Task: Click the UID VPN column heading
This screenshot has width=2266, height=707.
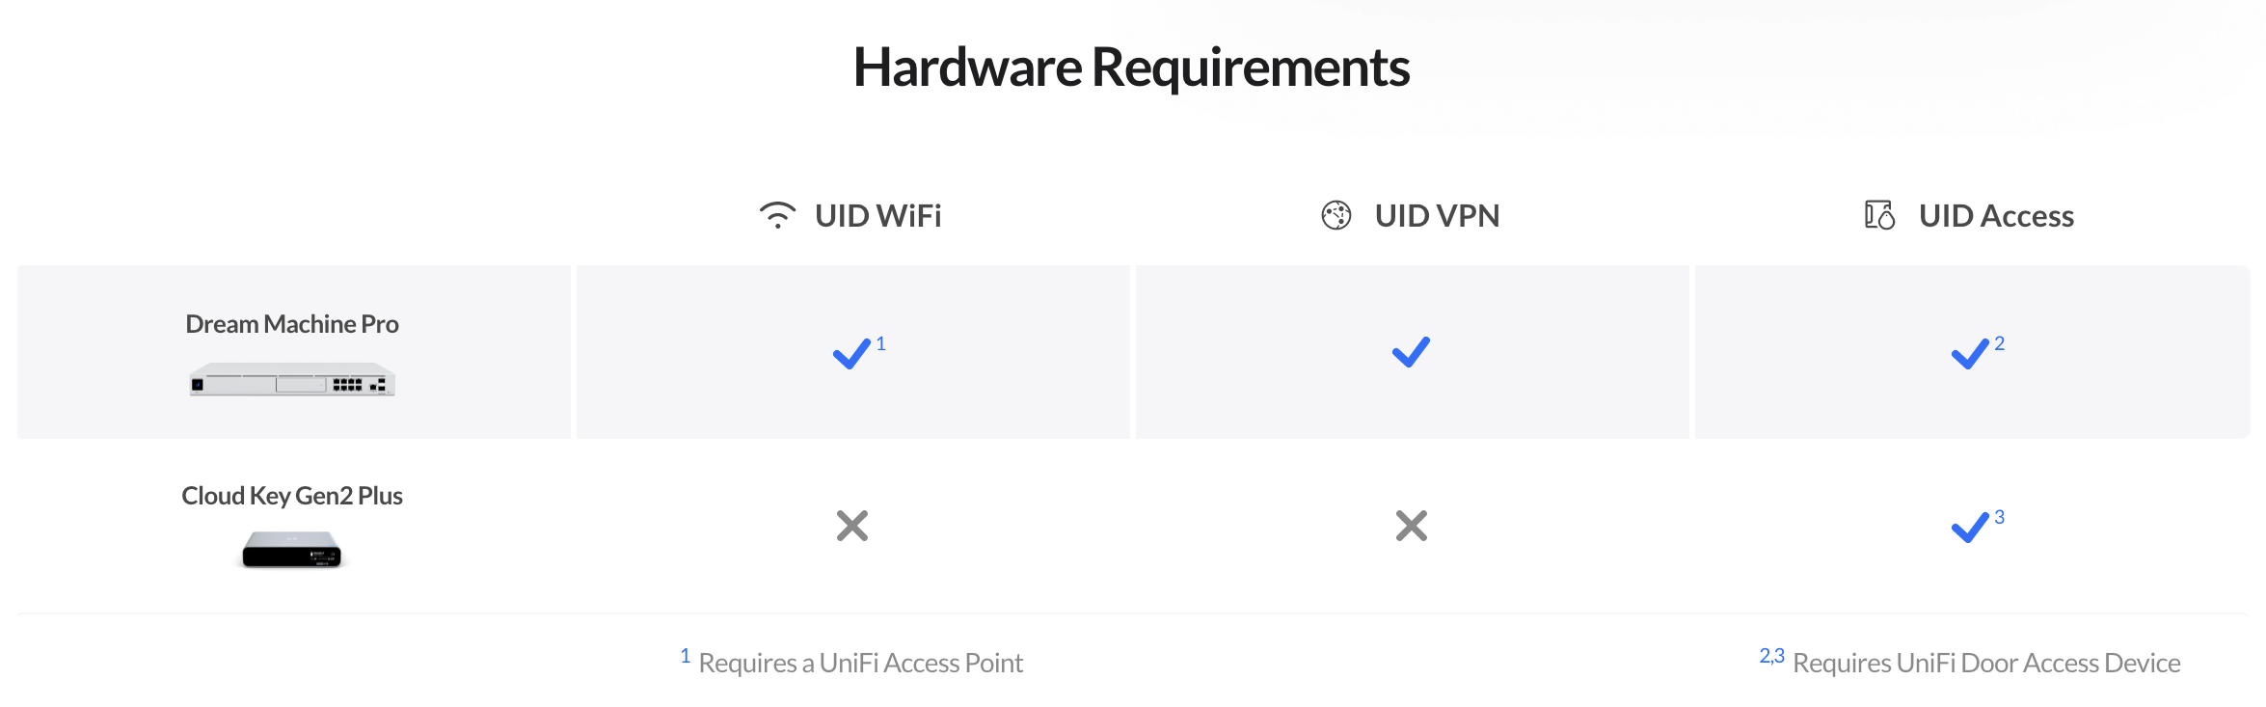Action: point(1438,215)
